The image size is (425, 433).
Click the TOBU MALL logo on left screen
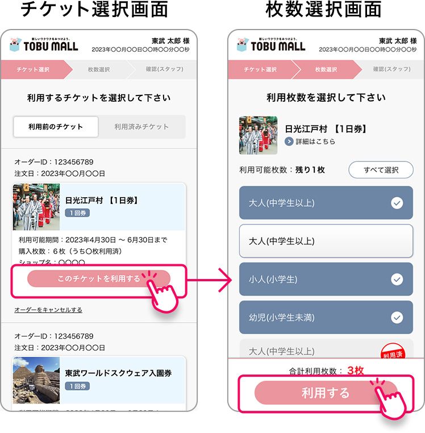click(x=44, y=45)
